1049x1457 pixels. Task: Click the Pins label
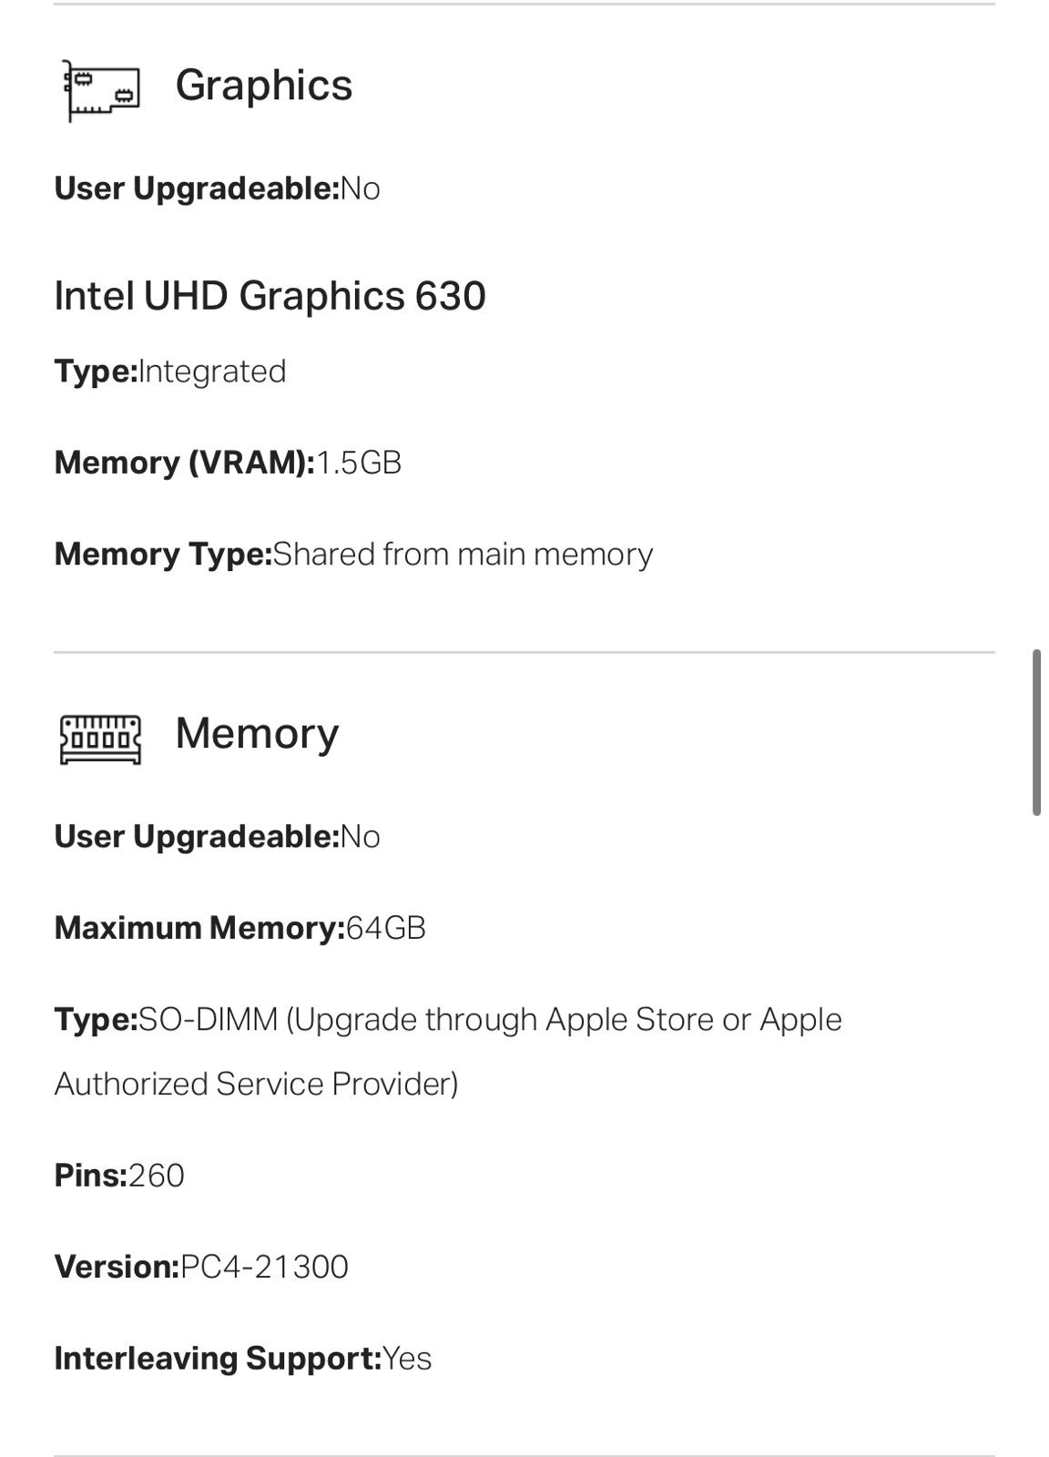[90, 1176]
